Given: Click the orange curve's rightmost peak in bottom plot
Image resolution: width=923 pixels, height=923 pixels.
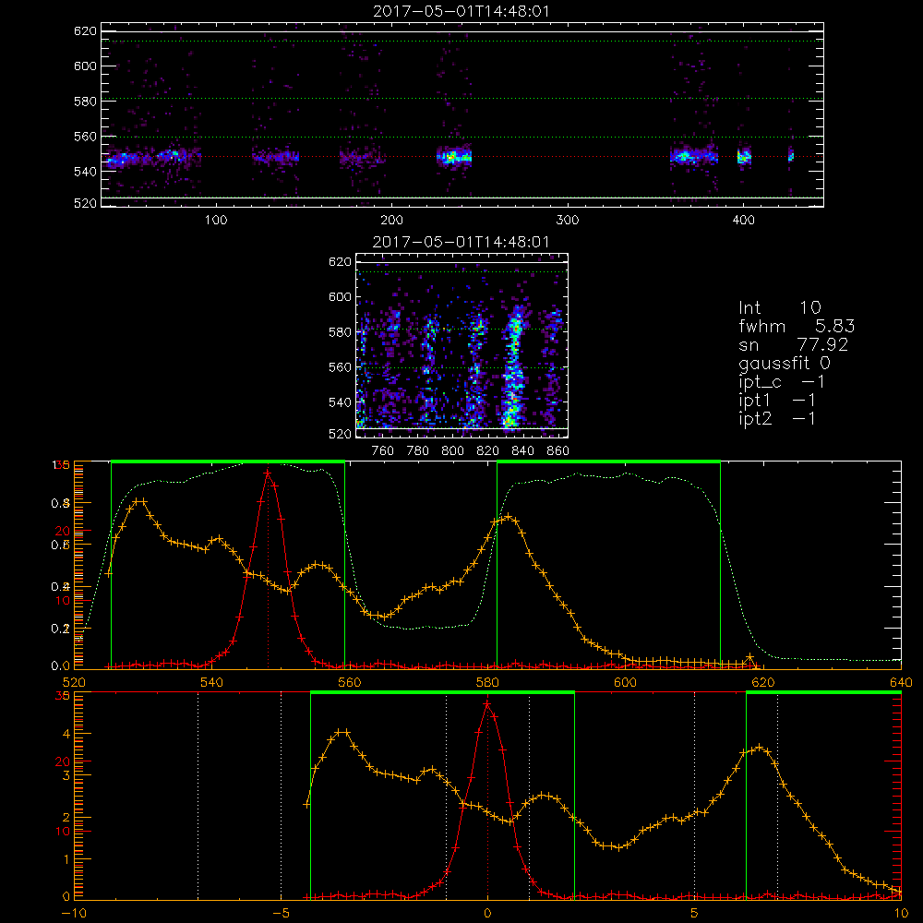Looking at the screenshot, I should pyautogui.click(x=760, y=748).
